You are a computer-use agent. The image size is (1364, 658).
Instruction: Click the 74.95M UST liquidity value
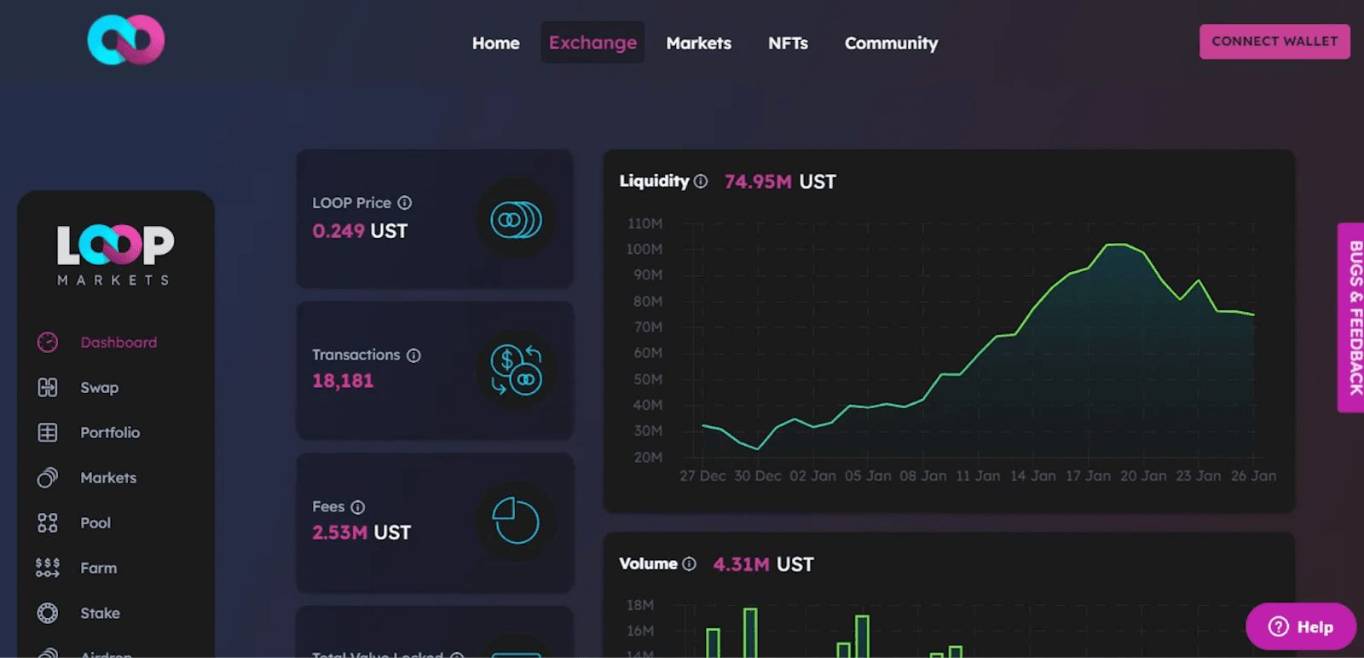780,182
